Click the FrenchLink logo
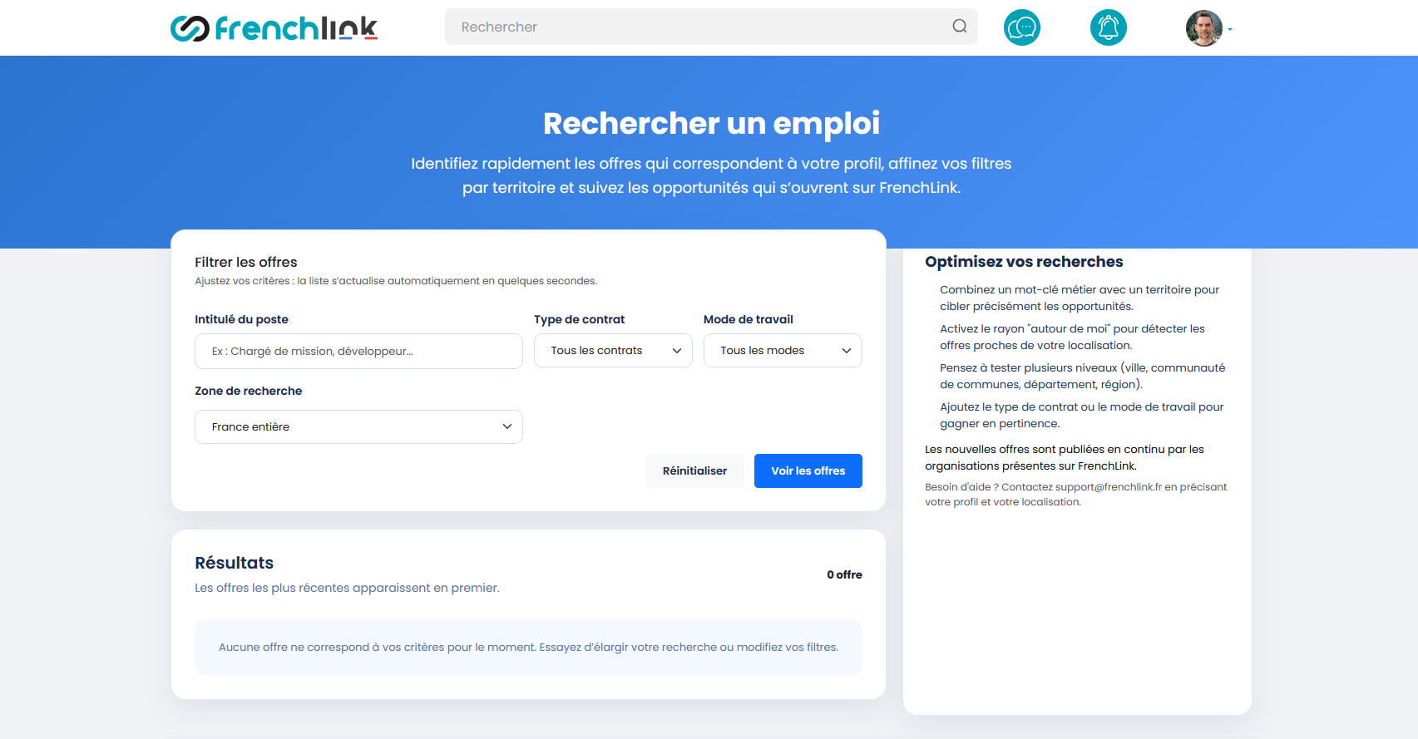The height and width of the screenshot is (739, 1418). 274,28
